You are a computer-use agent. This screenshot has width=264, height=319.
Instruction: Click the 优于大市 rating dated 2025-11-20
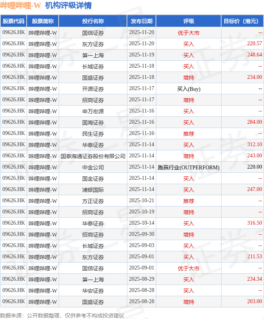pos(189,33)
